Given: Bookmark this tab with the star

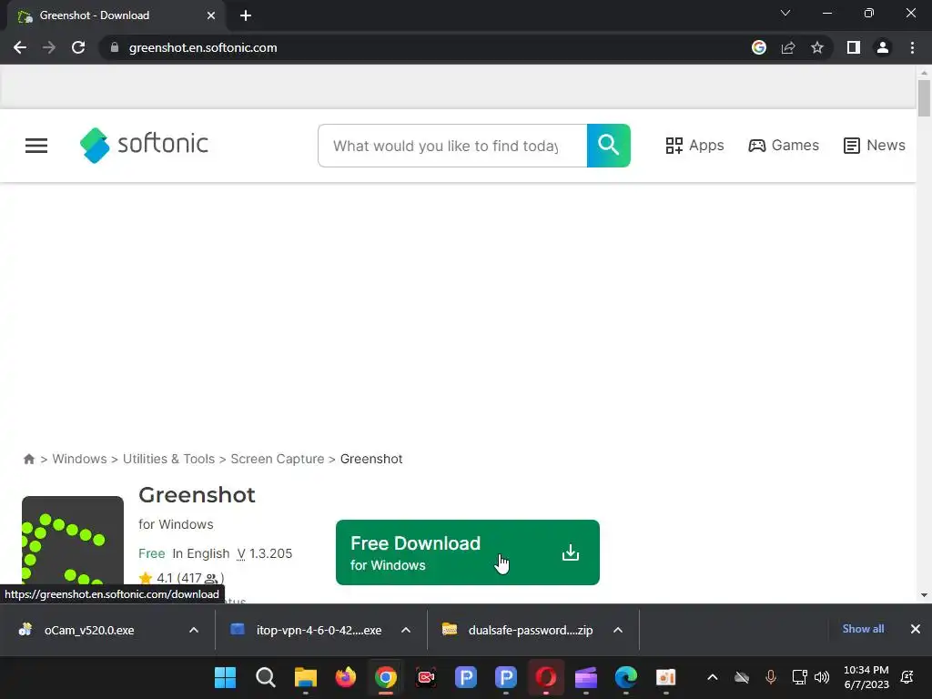Looking at the screenshot, I should 817,47.
